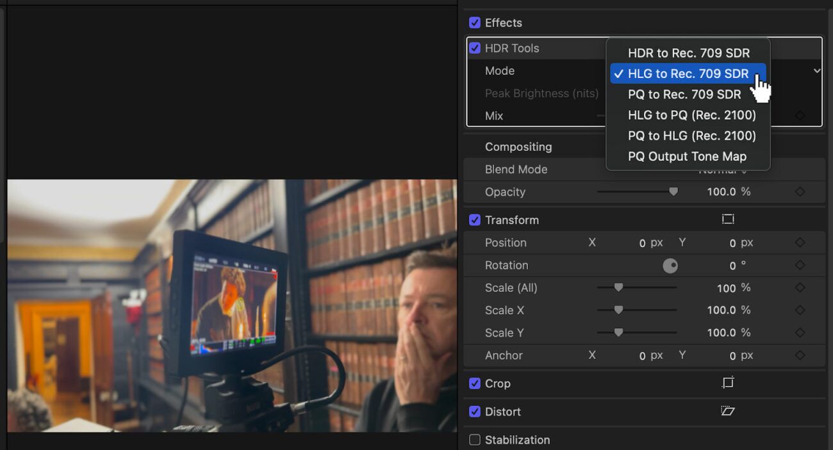The height and width of the screenshot is (450, 833).
Task: Disable the Effects checkbox
Action: [475, 22]
